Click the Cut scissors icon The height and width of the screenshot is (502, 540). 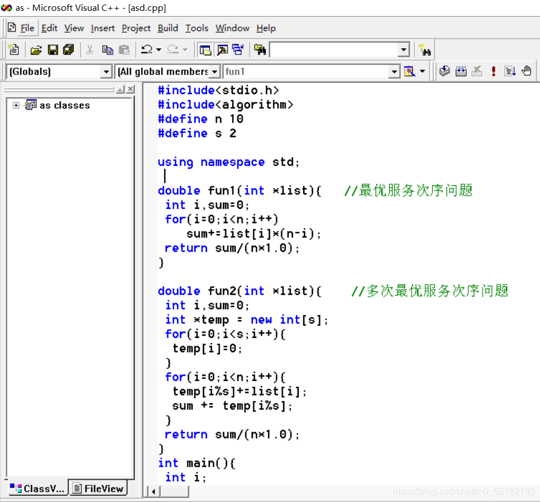(90, 50)
